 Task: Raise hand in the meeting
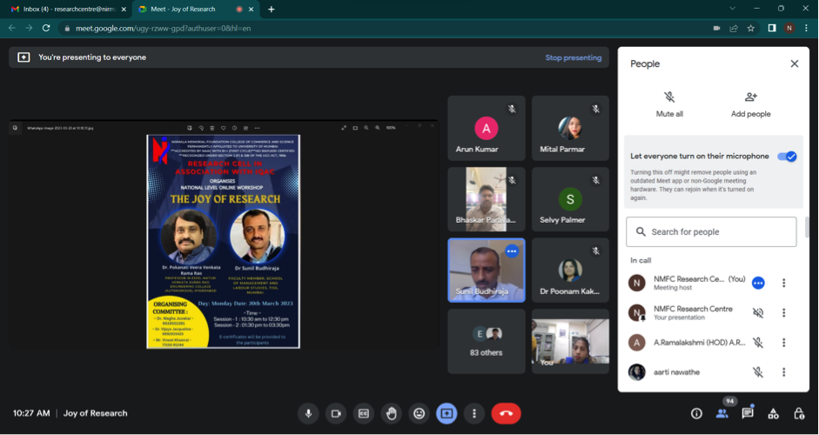pyautogui.click(x=391, y=413)
